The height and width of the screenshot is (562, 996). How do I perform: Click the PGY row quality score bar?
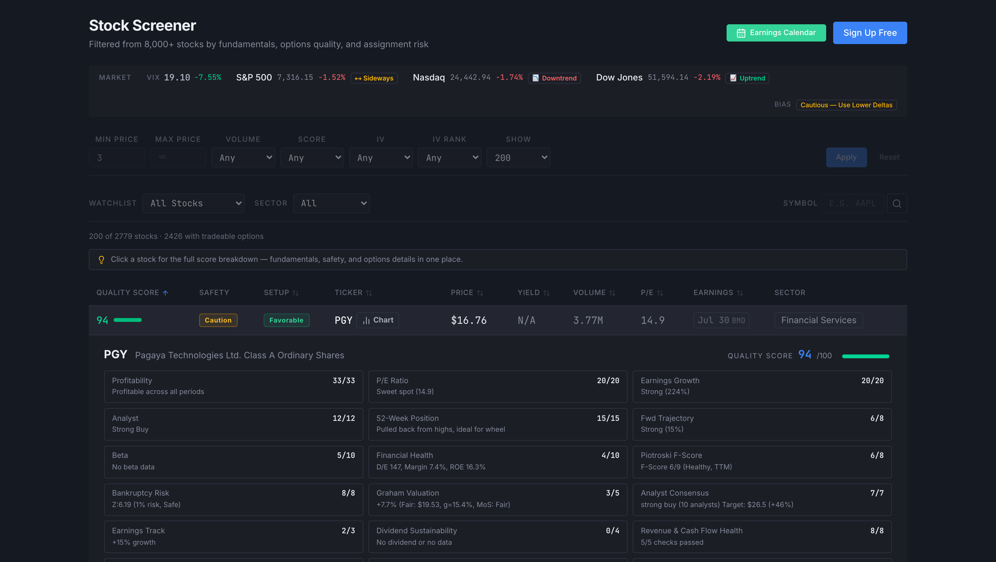[128, 320]
